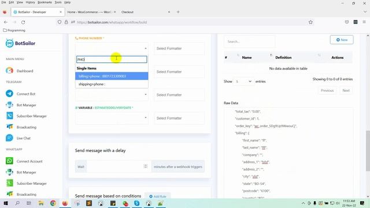The width and height of the screenshot is (370, 208).
Task: Click the "customer_id" line in Raw Data
Action: coord(247,118)
